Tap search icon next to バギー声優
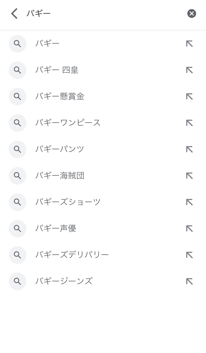 (18, 229)
